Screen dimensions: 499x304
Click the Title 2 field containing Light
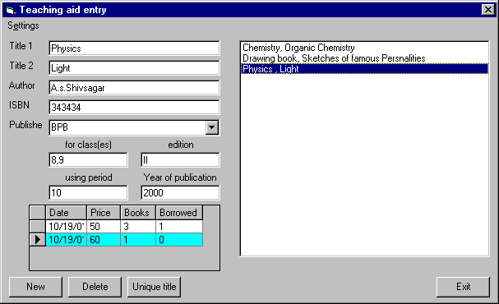134,68
